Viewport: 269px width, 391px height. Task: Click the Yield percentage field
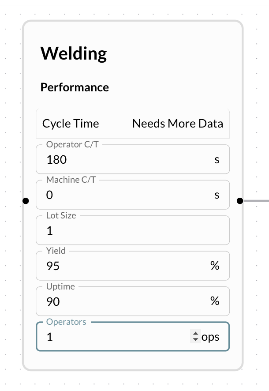pyautogui.click(x=123, y=266)
